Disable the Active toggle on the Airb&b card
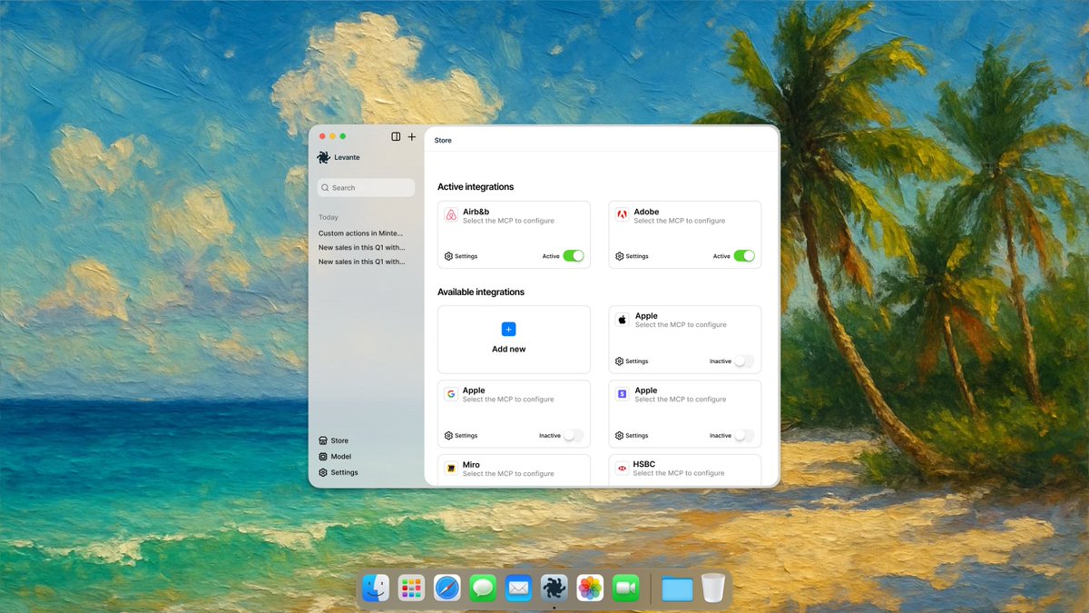1089x613 pixels. pos(574,256)
